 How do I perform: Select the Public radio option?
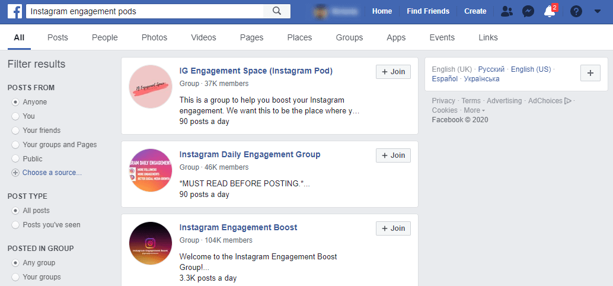coord(15,159)
